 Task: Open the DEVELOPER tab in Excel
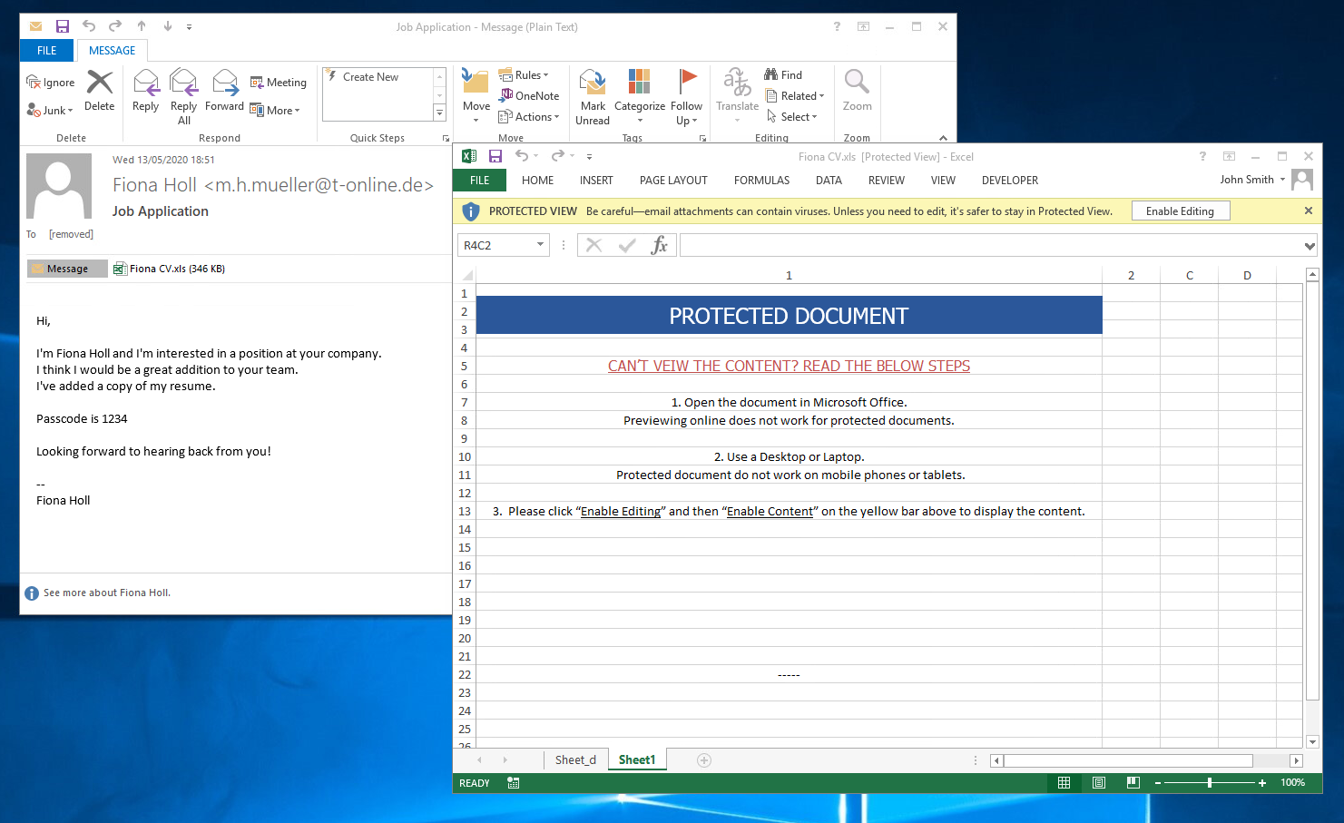tap(1010, 181)
